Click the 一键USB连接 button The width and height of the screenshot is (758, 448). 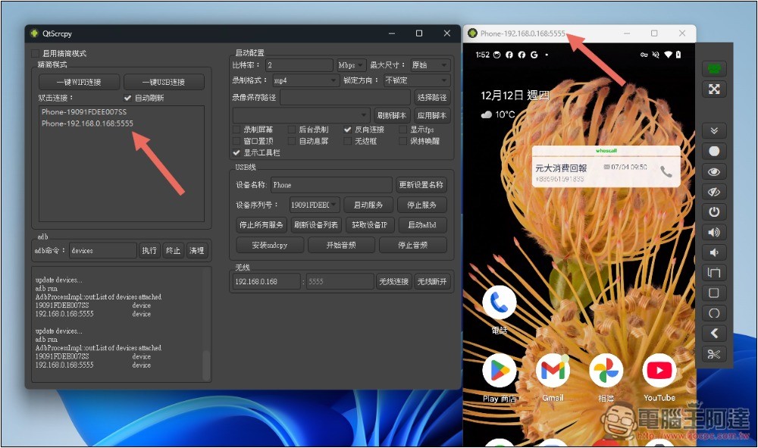[x=164, y=82]
